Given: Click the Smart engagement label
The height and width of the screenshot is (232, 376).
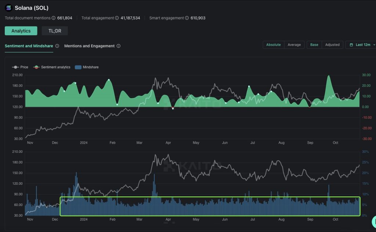Looking at the screenshot, I should [x=166, y=18].
